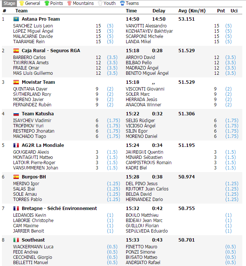Click the Avg (Km/H) column header
Image resolution: width=246 pixels, height=266 pixels.
pyautogui.click(x=192, y=11)
